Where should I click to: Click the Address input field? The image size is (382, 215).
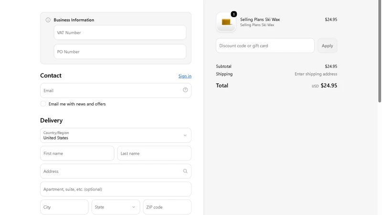(x=116, y=171)
